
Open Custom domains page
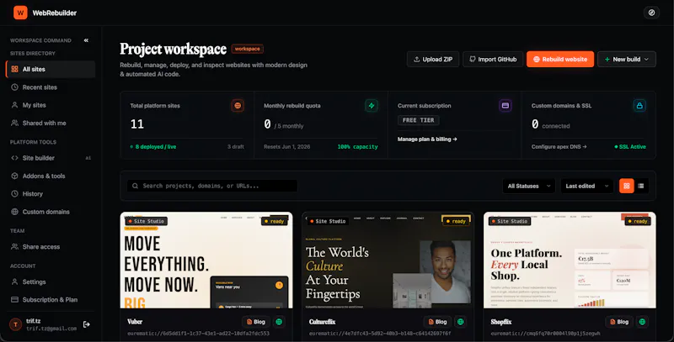pyautogui.click(x=51, y=212)
